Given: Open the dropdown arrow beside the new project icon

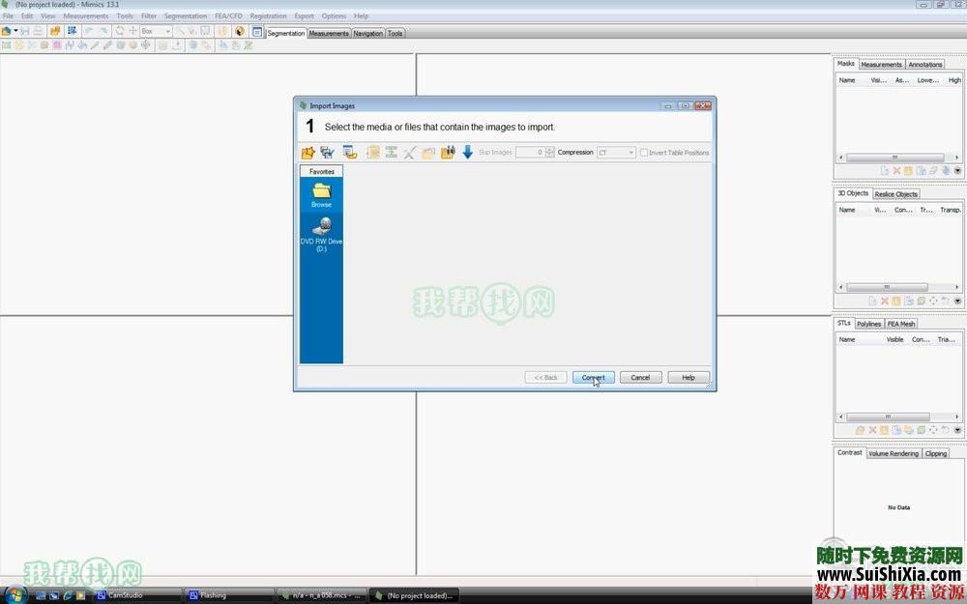Looking at the screenshot, I should click(16, 31).
